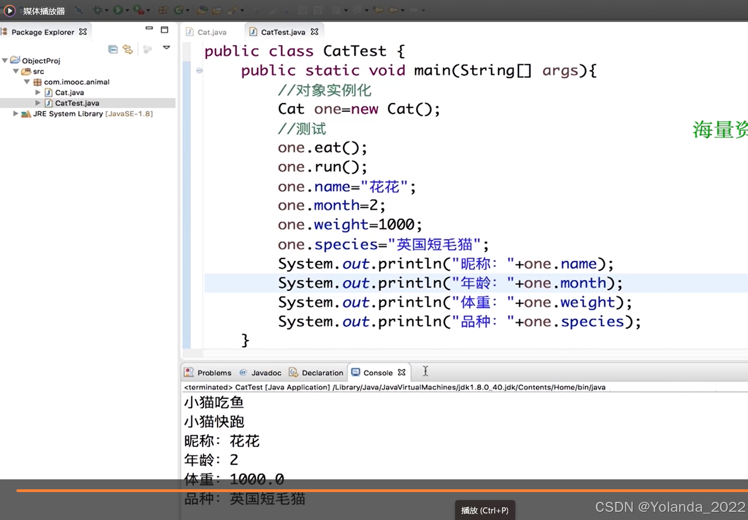Click the New Java Package toolbar icon
The width and height of the screenshot is (748, 520).
pos(163,10)
